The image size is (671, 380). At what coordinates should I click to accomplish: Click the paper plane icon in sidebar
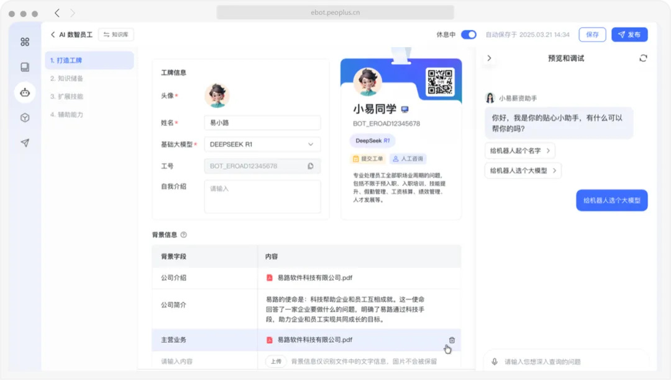point(25,143)
